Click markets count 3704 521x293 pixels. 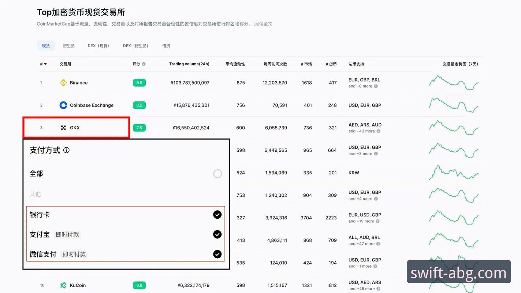point(306,218)
